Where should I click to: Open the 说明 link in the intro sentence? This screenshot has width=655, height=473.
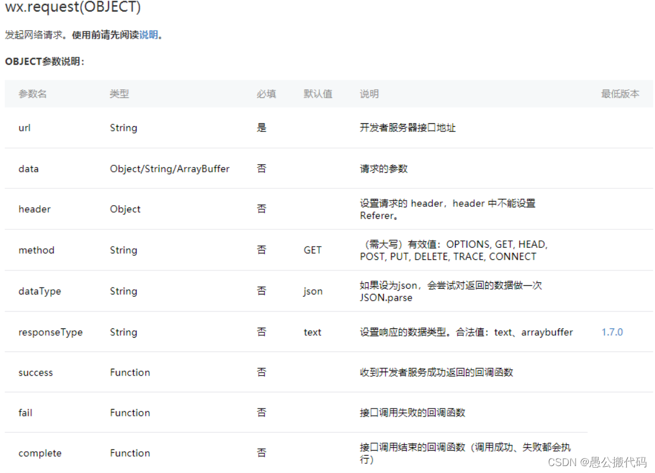149,35
